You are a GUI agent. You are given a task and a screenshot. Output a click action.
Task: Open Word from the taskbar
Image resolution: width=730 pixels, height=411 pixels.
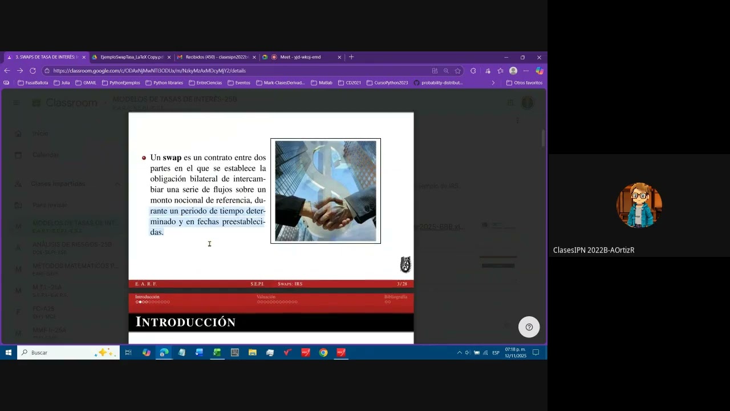(199, 353)
